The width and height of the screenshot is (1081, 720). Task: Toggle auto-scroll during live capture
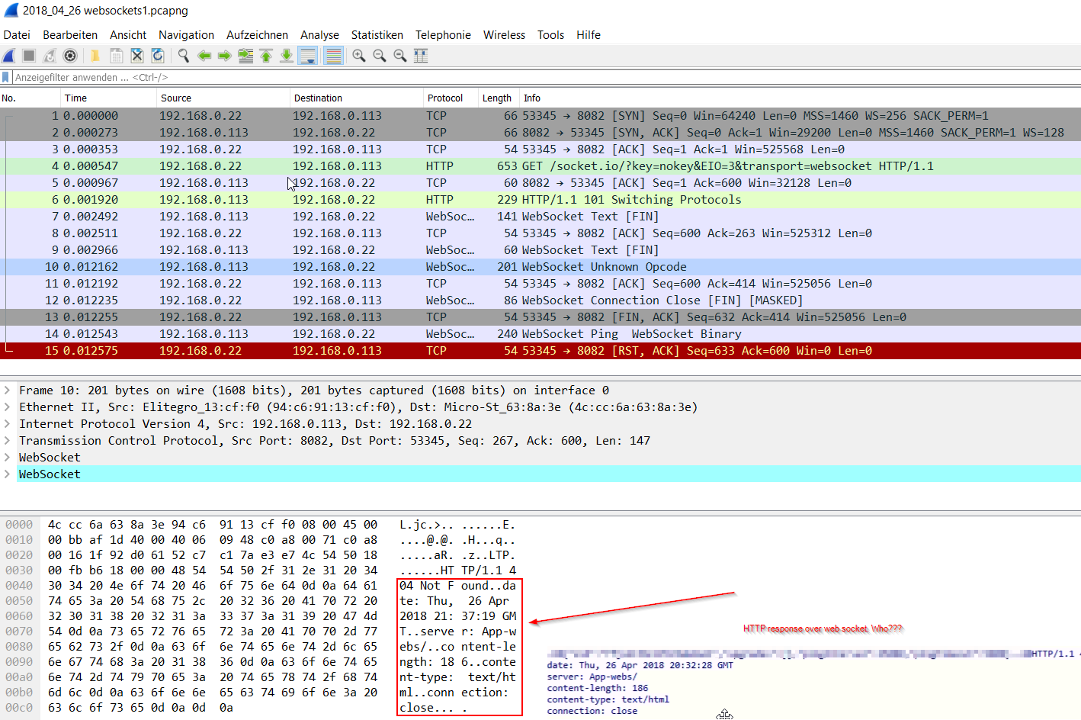tap(308, 56)
